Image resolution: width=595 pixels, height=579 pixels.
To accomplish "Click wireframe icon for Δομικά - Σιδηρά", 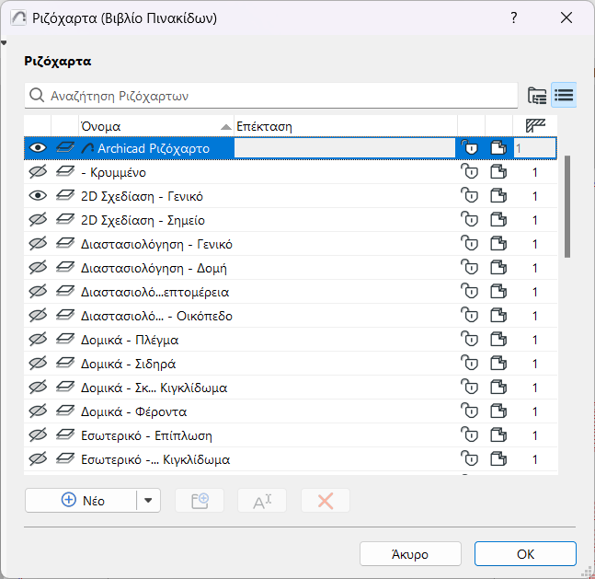I will click(x=498, y=364).
